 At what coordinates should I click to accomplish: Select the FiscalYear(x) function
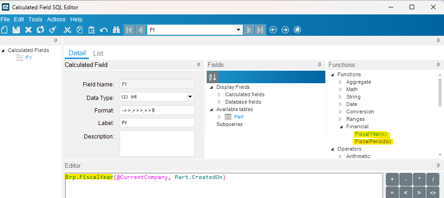tap(370, 134)
